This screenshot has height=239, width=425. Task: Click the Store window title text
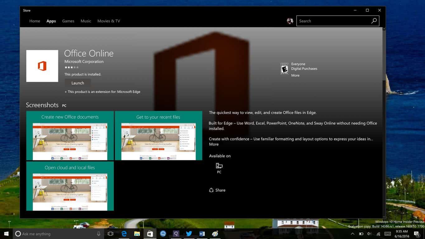(27, 11)
